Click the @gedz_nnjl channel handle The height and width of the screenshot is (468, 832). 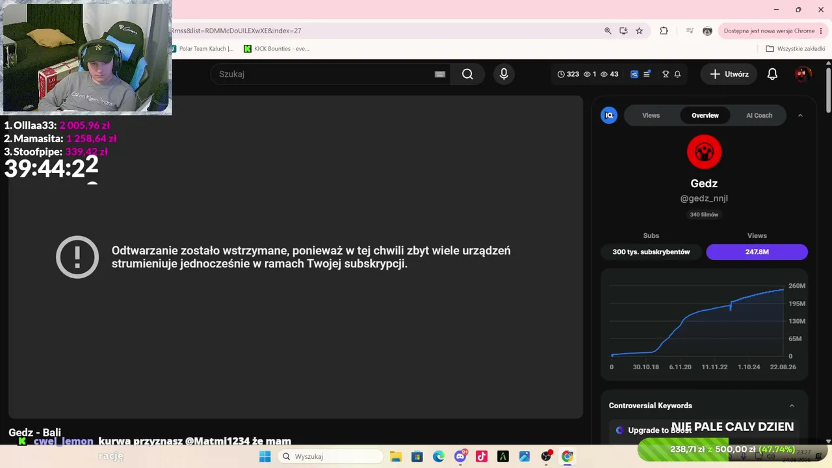coord(704,198)
